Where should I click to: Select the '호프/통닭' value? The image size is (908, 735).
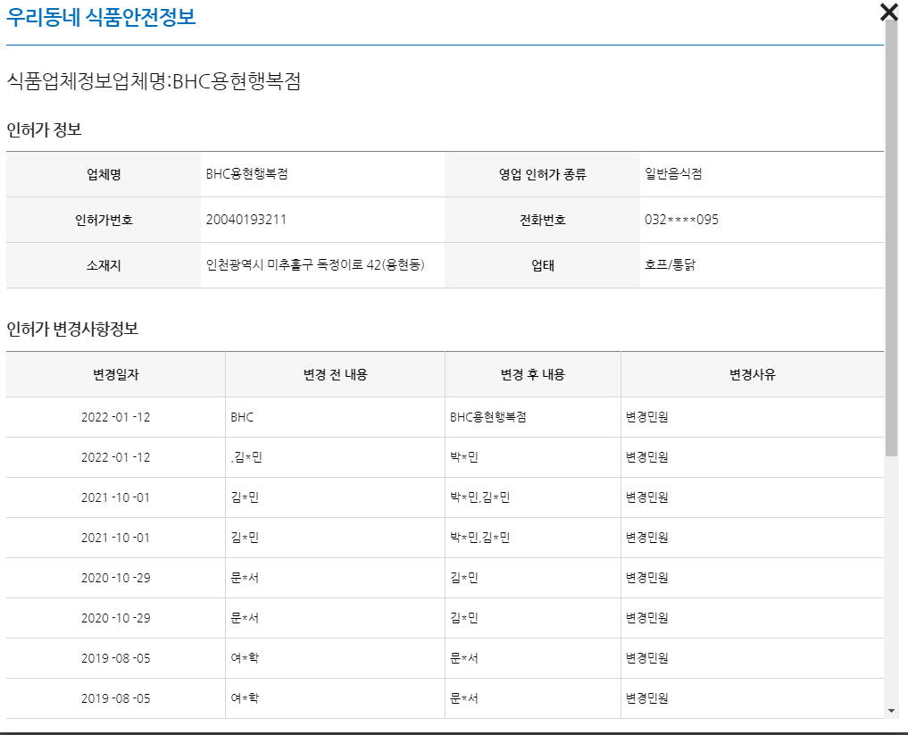coord(670,264)
